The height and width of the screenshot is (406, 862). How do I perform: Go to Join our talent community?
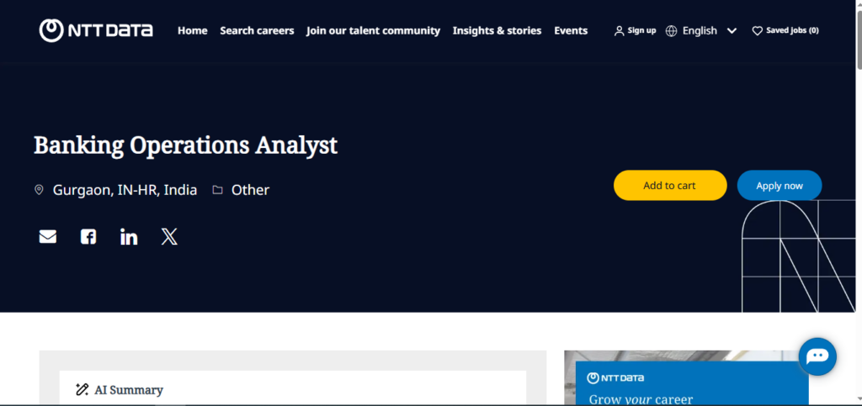[373, 31]
